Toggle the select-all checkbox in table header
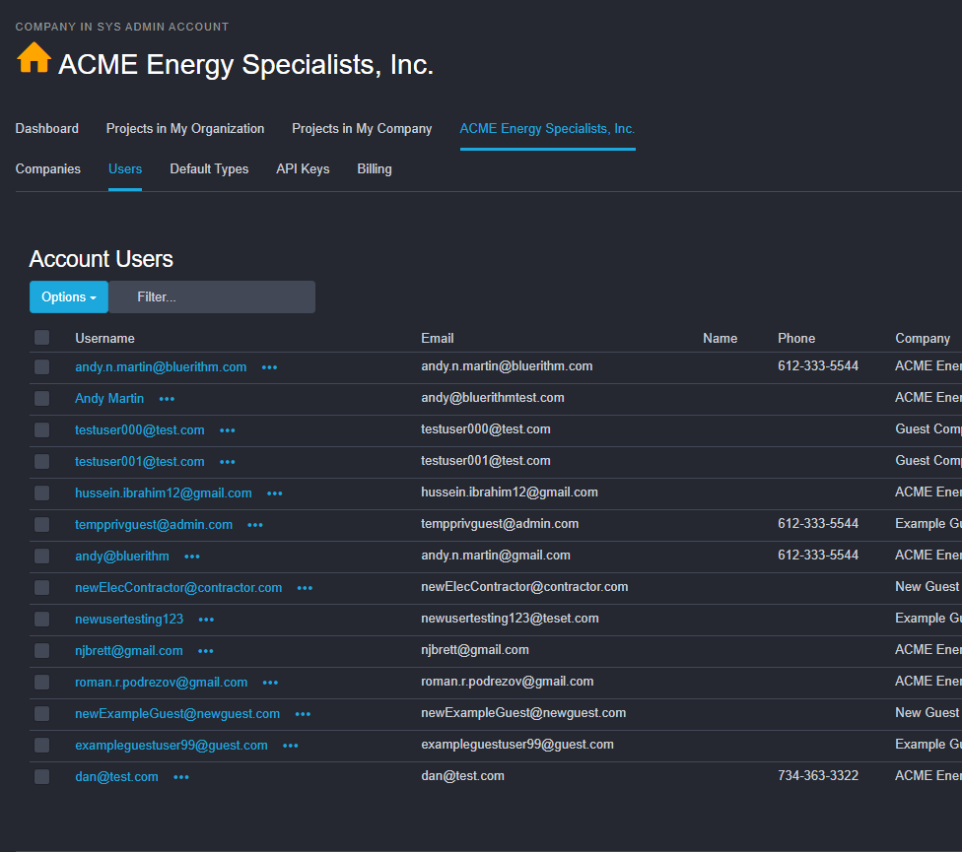 point(41,338)
